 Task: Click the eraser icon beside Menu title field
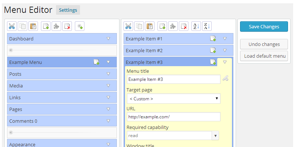pyautogui.click(x=225, y=78)
